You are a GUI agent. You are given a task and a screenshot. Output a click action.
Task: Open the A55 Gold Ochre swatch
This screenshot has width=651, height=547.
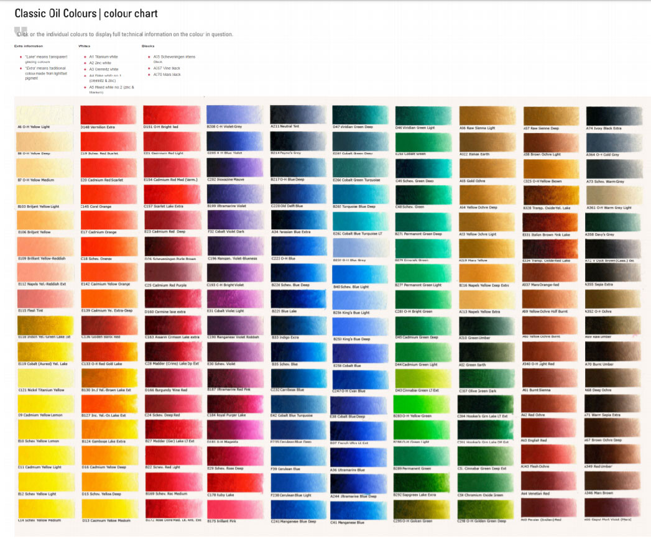point(487,169)
